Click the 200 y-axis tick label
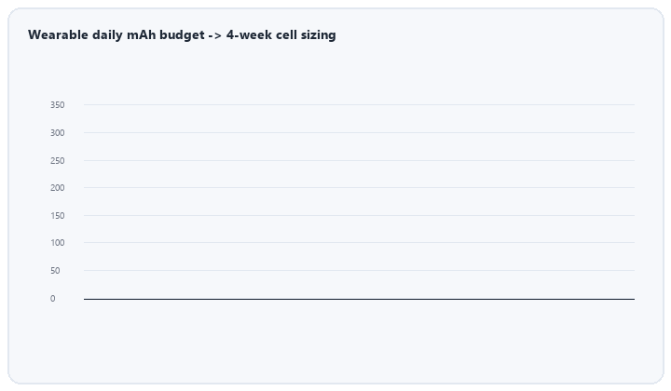The image size is (671, 391). (58, 188)
